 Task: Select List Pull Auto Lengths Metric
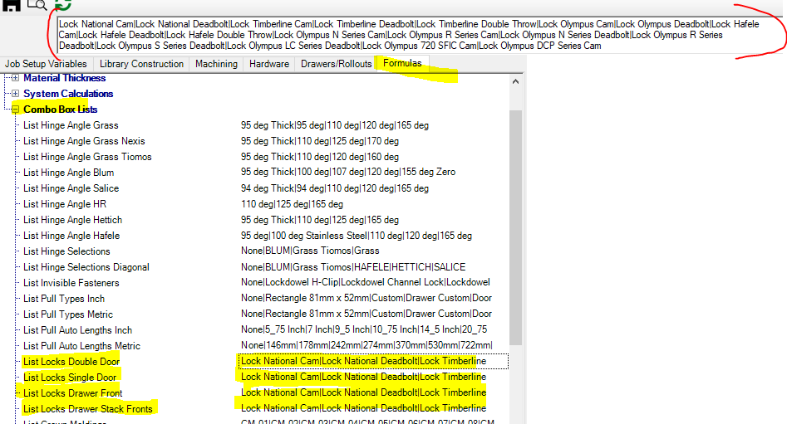pyautogui.click(x=81, y=346)
